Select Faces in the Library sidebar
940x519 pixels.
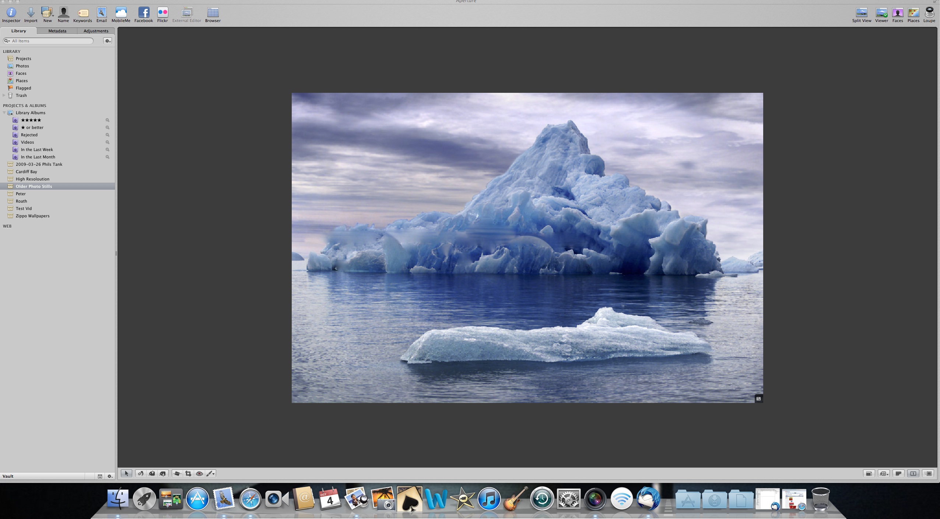pyautogui.click(x=57, y=73)
